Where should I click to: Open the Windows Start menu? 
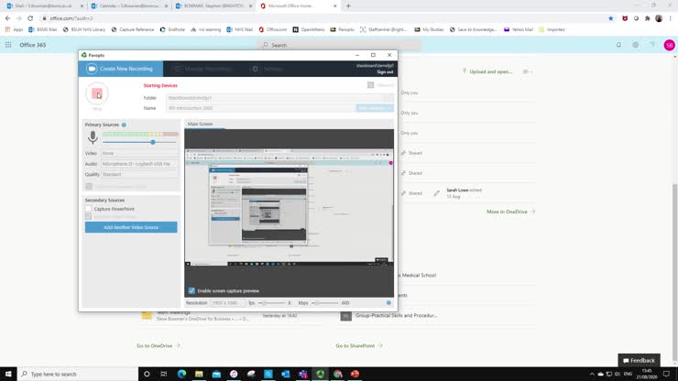pyautogui.click(x=10, y=374)
